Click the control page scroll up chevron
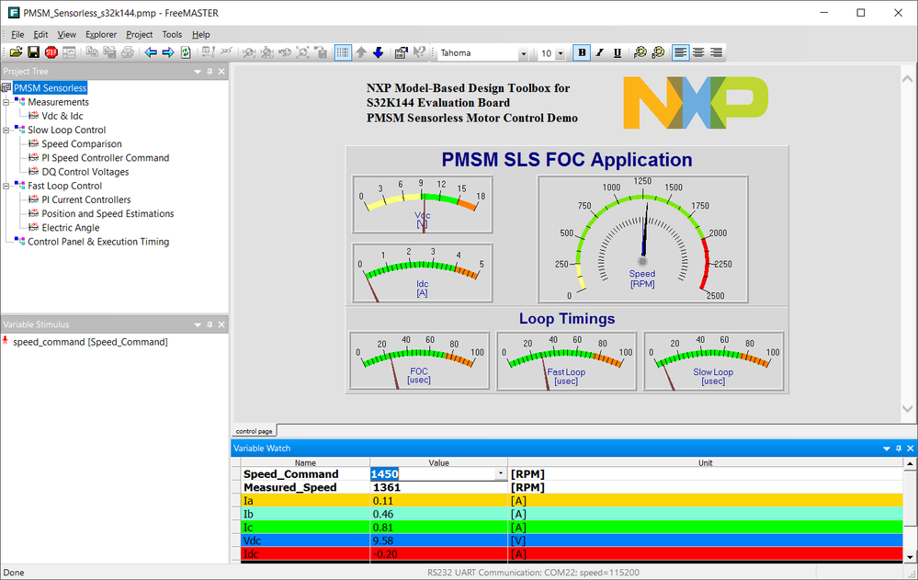Image resolution: width=918 pixels, height=580 pixels. click(x=908, y=78)
